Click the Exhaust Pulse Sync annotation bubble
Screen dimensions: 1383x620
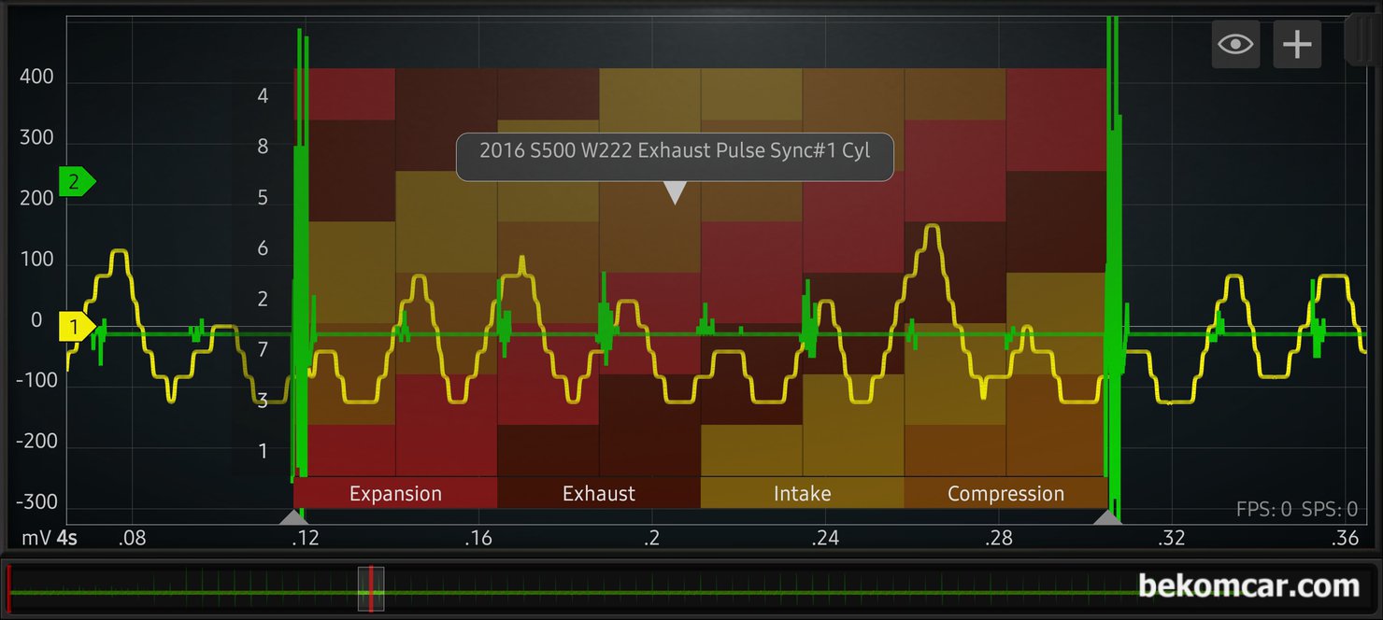674,151
